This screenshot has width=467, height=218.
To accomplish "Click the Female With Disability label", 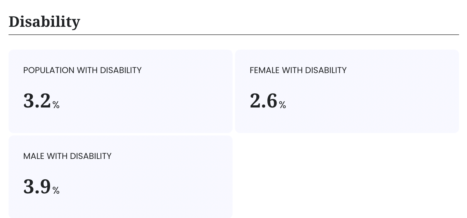I will click(x=298, y=70).
